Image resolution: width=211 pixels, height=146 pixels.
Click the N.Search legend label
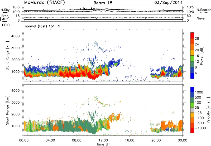pyautogui.click(x=204, y=10)
